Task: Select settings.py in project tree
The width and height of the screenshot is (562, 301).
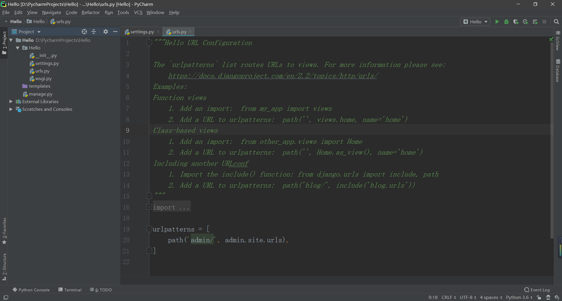Action: tap(44, 63)
